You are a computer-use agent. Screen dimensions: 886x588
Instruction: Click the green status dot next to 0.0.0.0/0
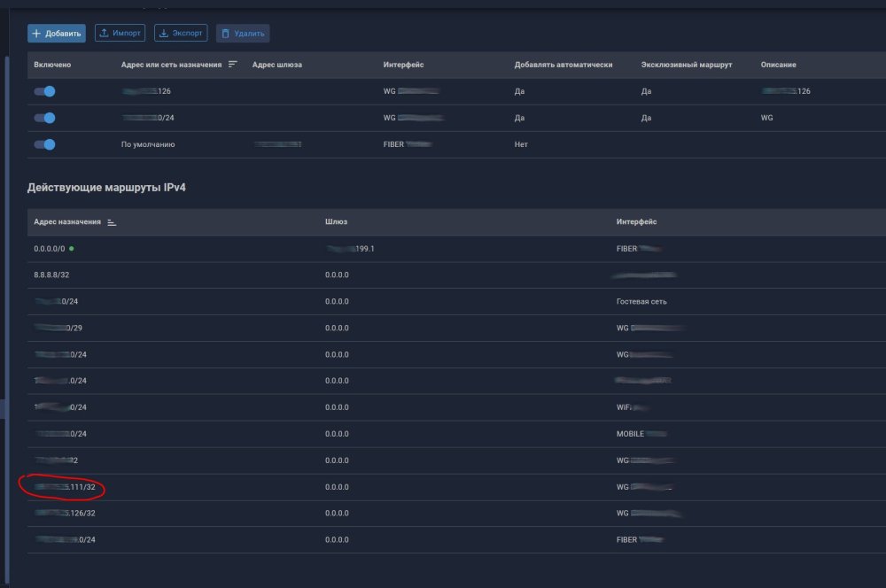[71, 249]
